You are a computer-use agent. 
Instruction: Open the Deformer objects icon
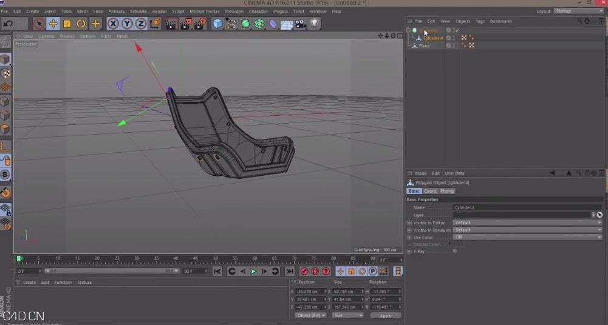pos(273,24)
